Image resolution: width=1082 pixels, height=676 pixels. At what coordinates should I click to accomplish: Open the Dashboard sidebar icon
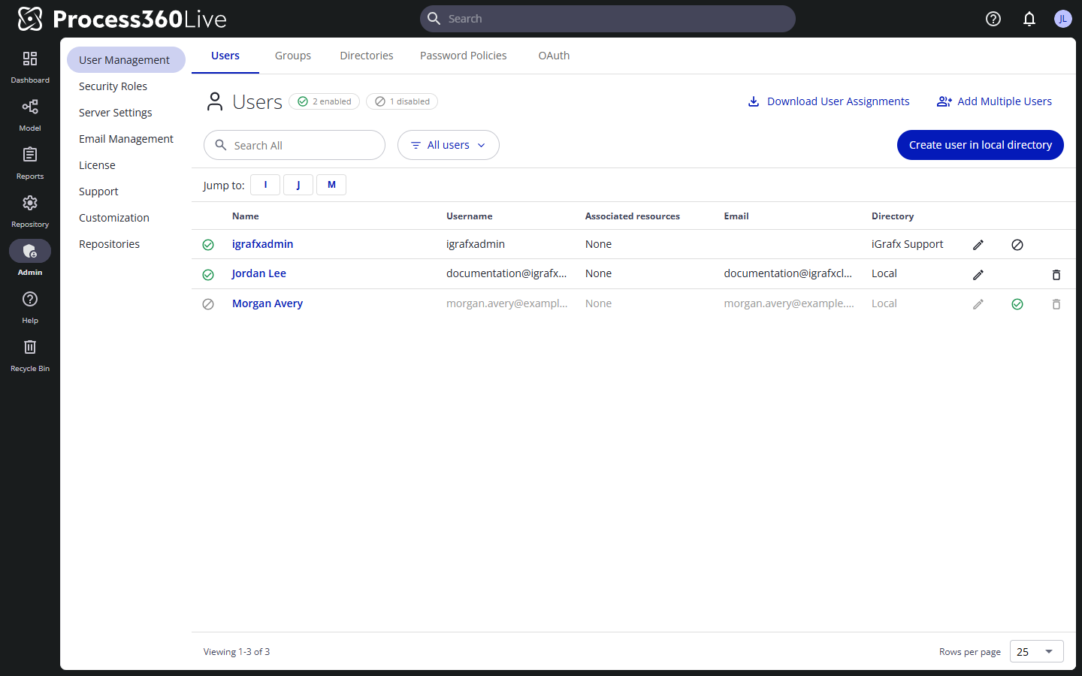tap(30, 66)
